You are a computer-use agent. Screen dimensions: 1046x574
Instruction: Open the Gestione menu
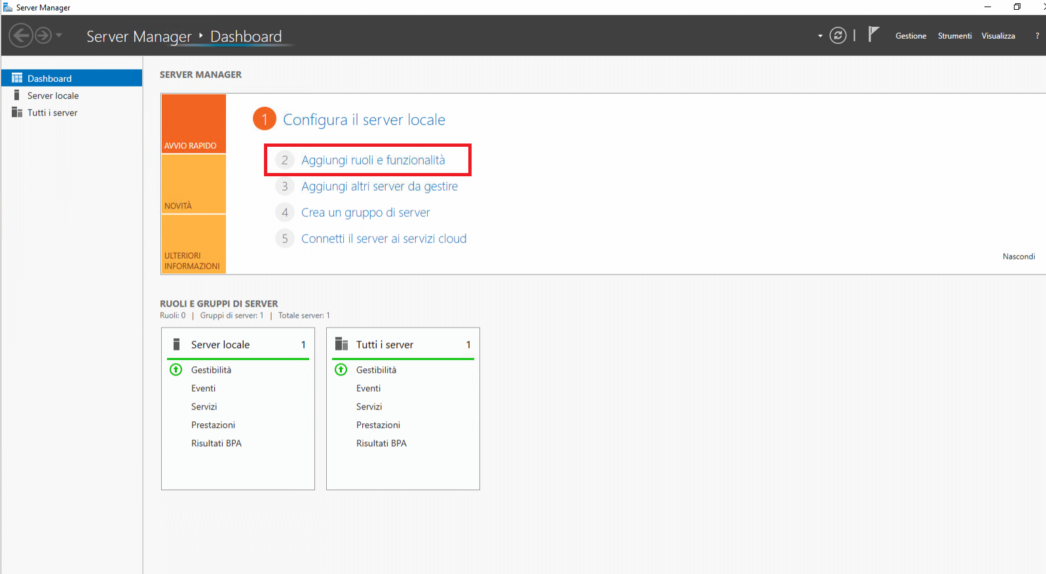coord(910,36)
